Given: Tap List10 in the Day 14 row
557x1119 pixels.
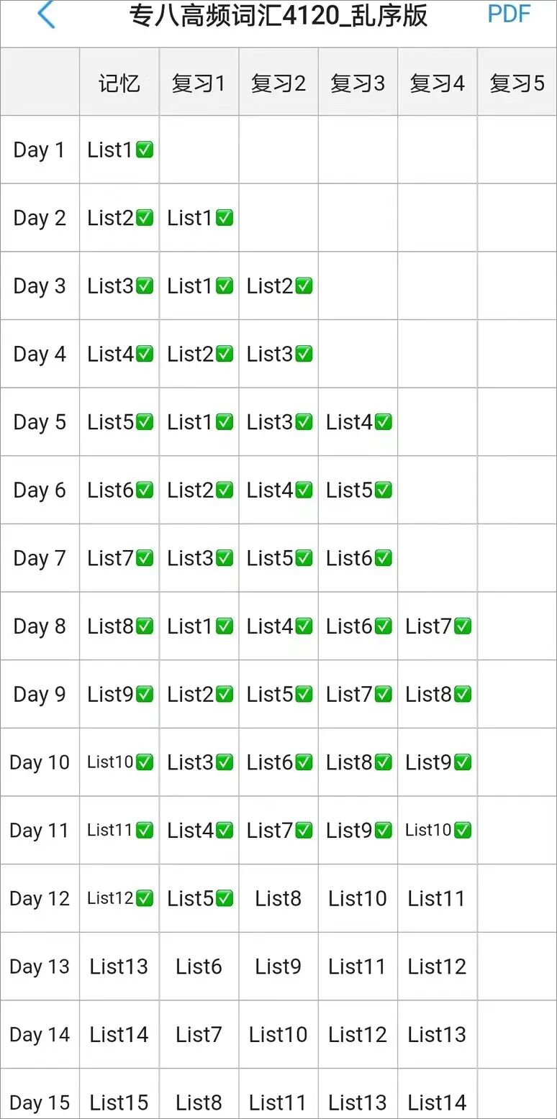Looking at the screenshot, I should coord(278,1034).
